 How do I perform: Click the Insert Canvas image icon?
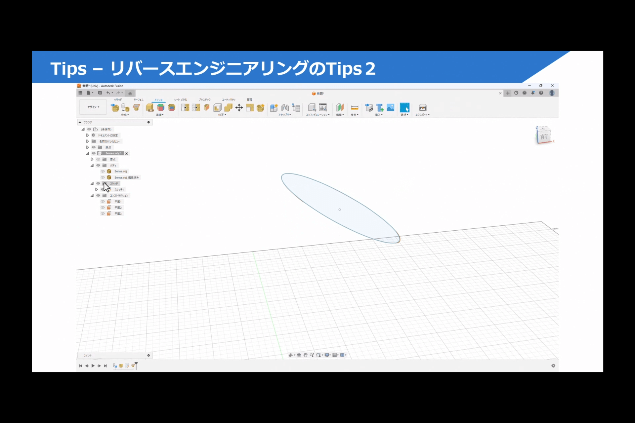(391, 107)
